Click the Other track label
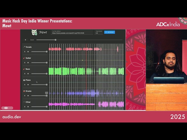The height and width of the screenshot is (140, 187). point(28,102)
